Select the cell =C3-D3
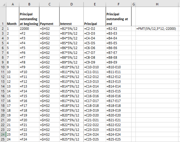The image size is (180, 142). click(94, 33)
